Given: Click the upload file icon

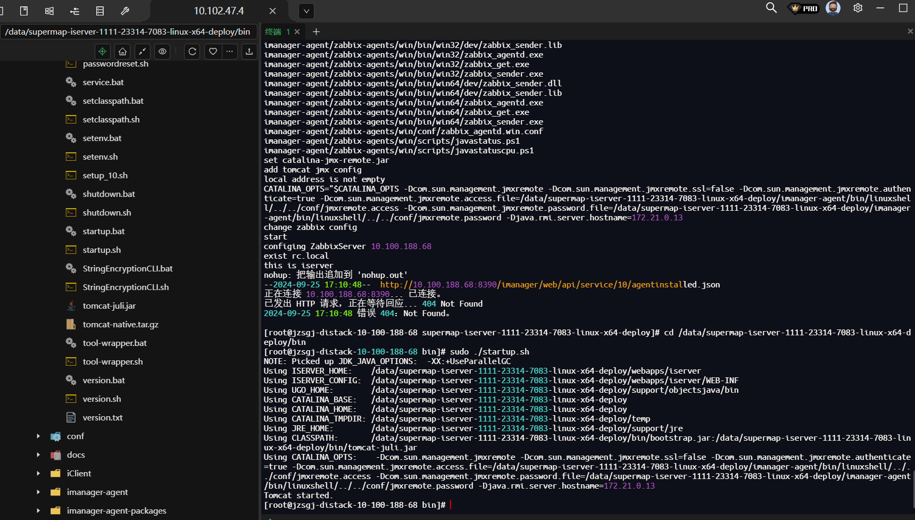Looking at the screenshot, I should 249,52.
